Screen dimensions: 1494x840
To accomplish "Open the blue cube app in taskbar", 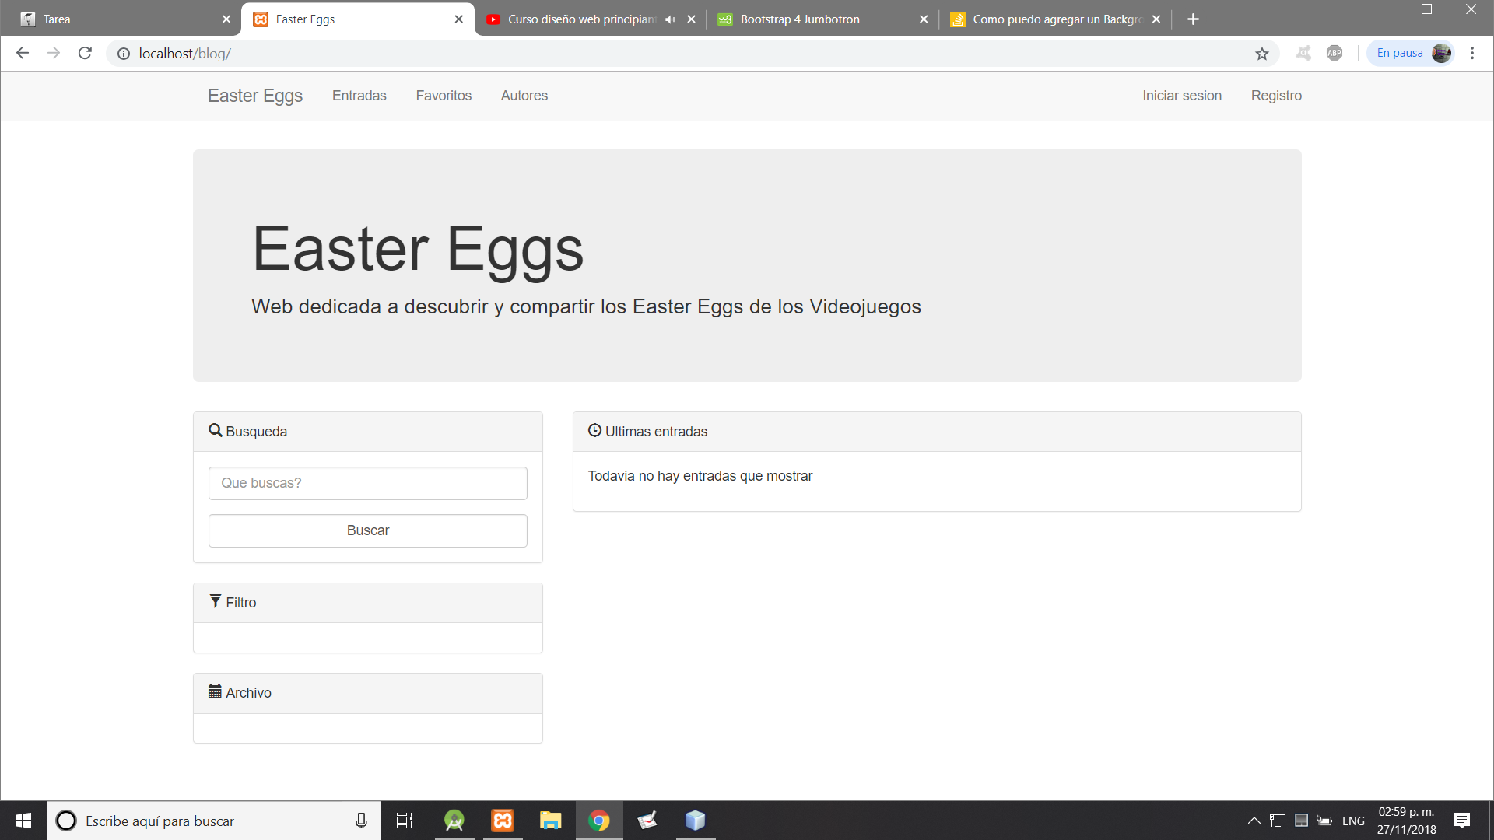I will (x=696, y=821).
